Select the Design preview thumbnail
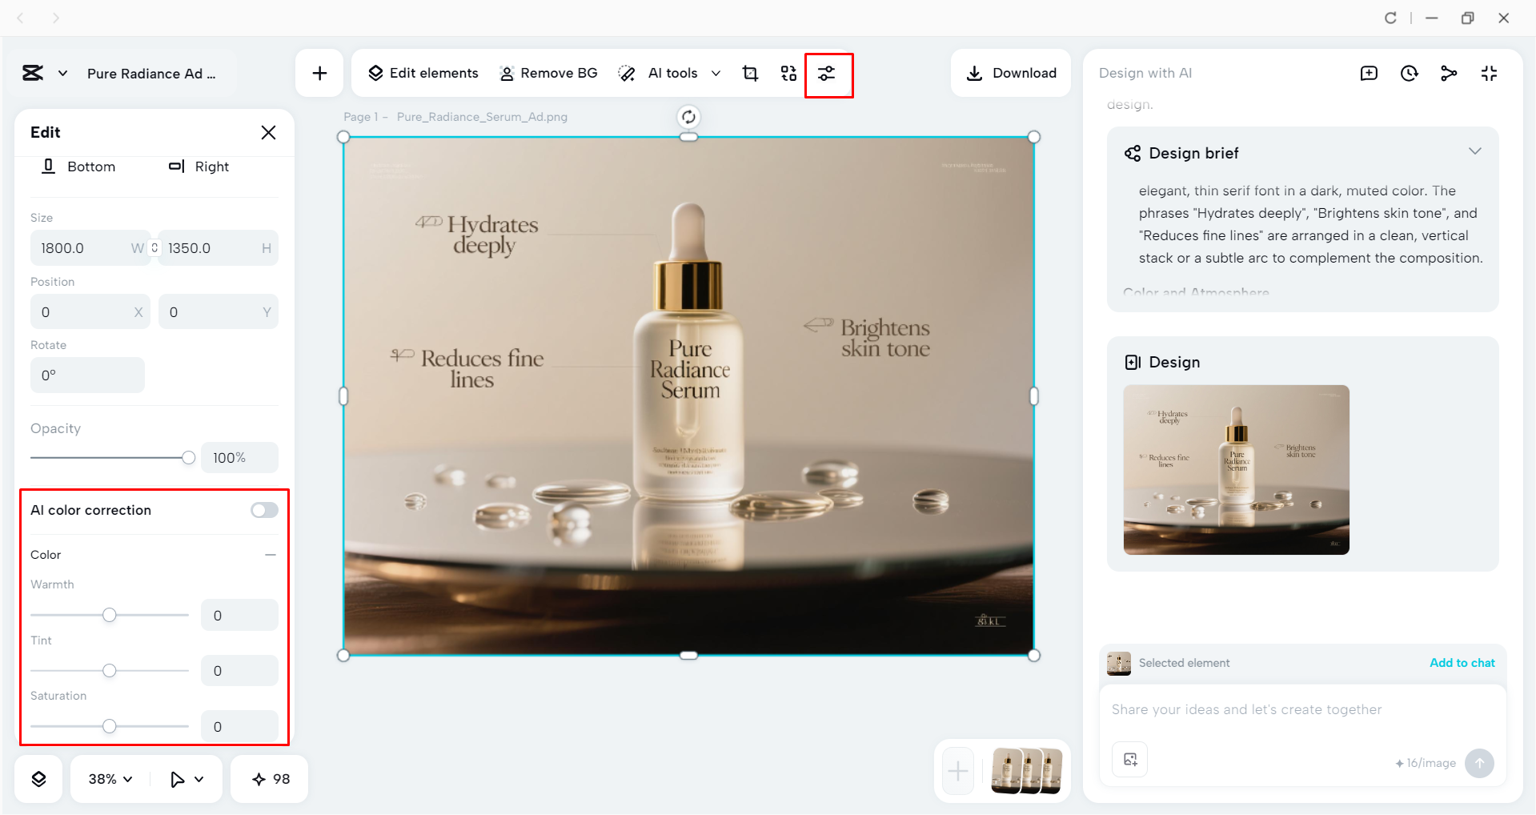1536x815 pixels. [1235, 470]
